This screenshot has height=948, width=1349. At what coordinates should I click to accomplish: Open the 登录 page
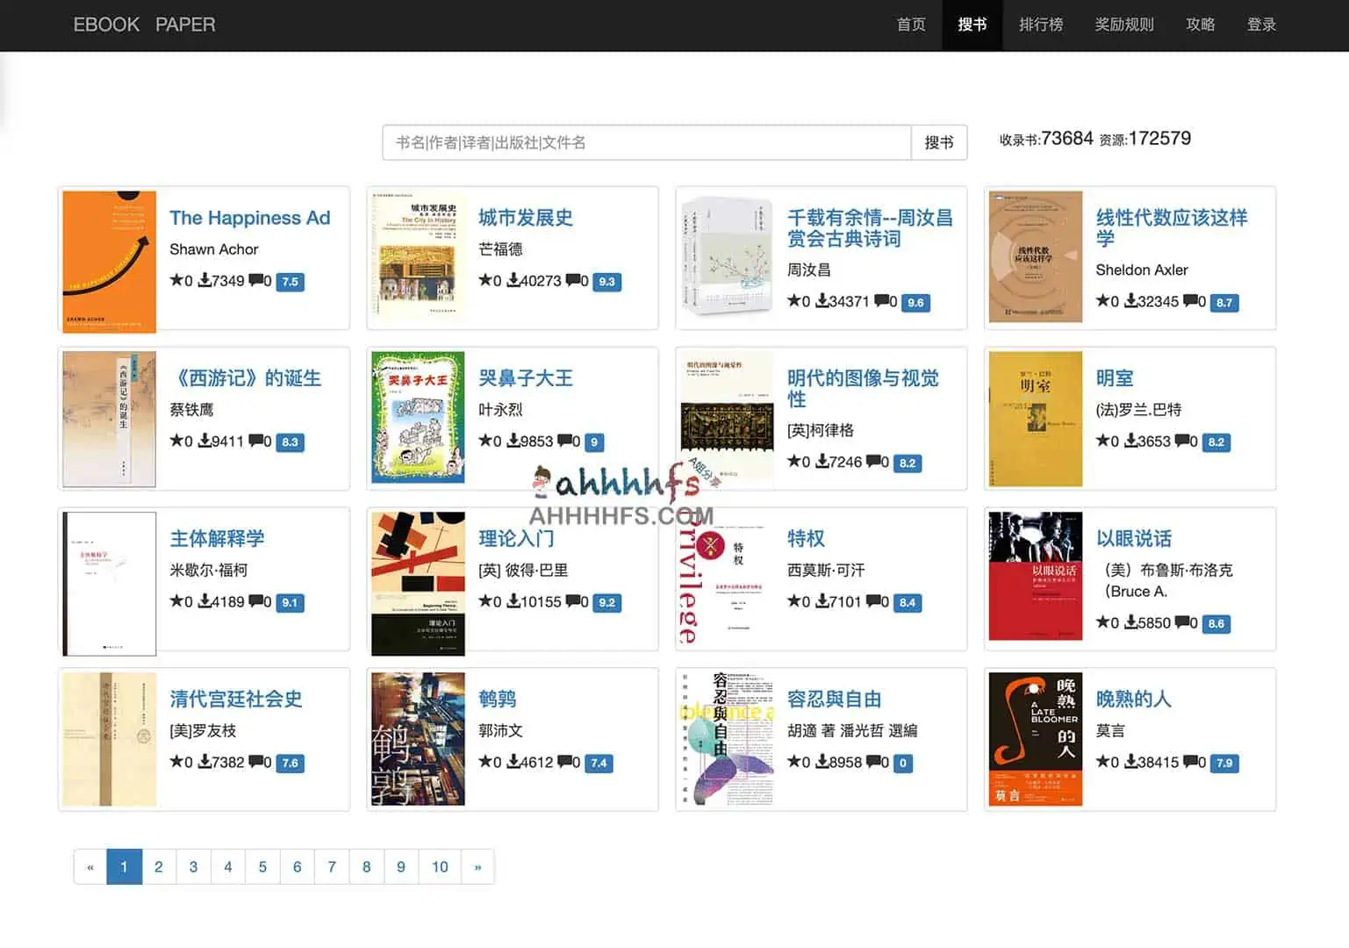pyautogui.click(x=1262, y=25)
